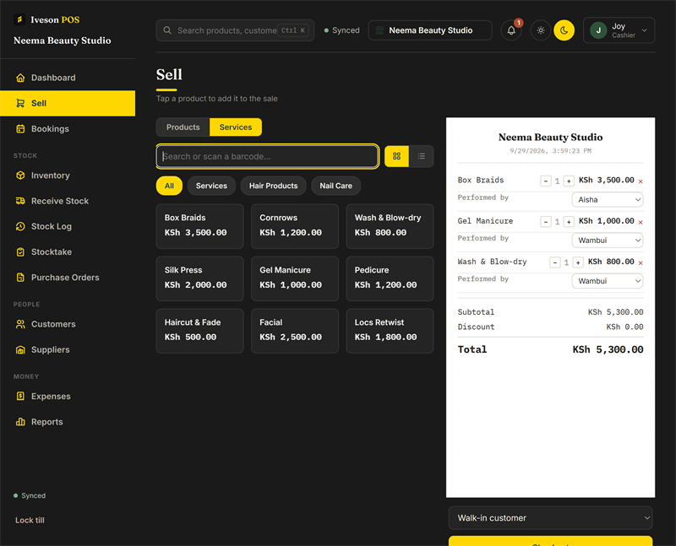Select the Services tab
This screenshot has height=546, width=676.
pos(236,127)
